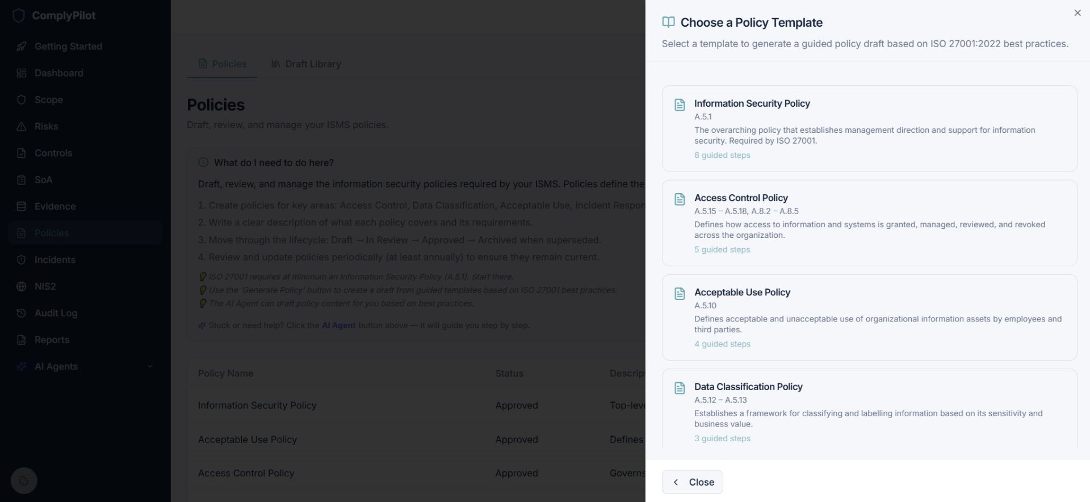
Task: Switch to the Draft Library tab
Action: click(x=306, y=64)
